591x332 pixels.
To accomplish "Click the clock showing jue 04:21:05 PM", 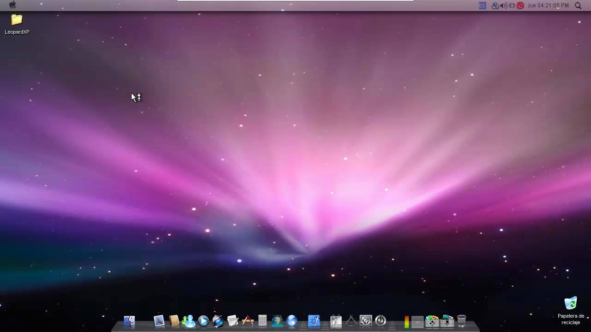I will [x=548, y=6].
